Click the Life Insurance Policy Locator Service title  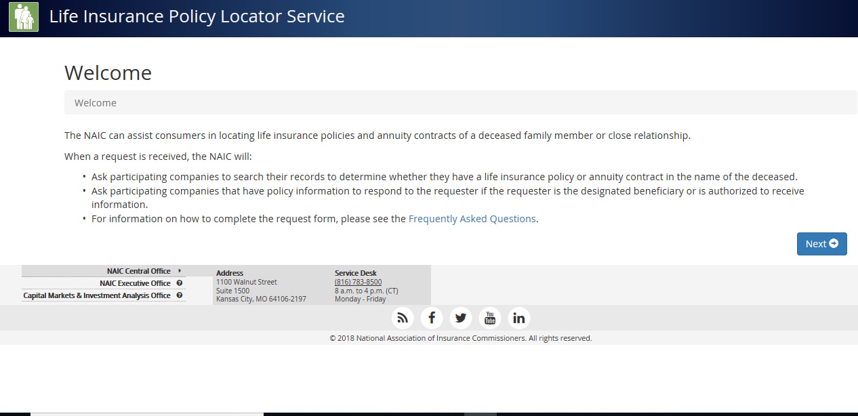(197, 17)
